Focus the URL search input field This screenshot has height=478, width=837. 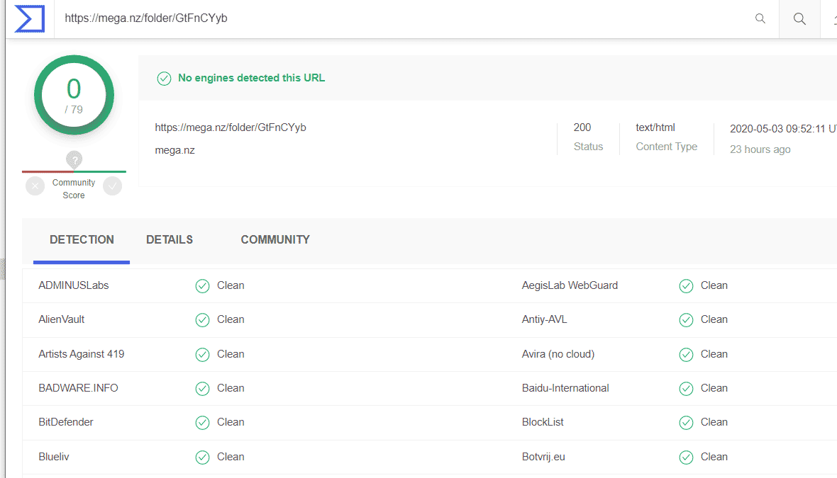(397, 19)
